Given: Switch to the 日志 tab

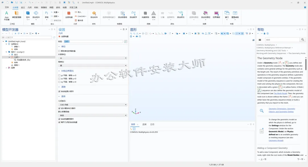Looking at the screenshot, I should (152, 125).
